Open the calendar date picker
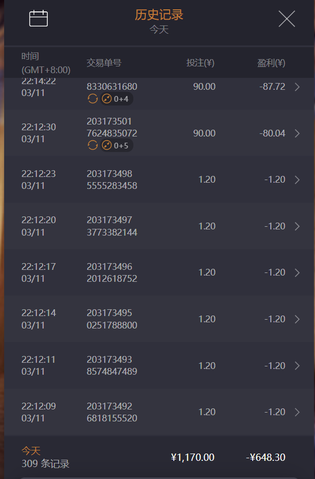Image resolution: width=315 pixels, height=479 pixels. point(38,19)
